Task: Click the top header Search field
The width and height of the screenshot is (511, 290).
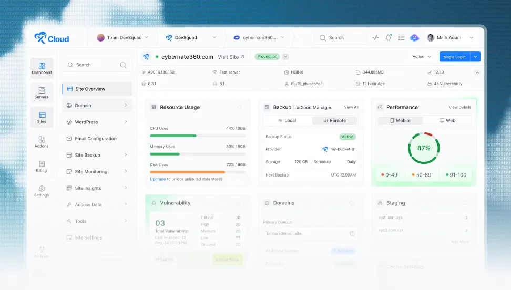Action: coord(341,38)
